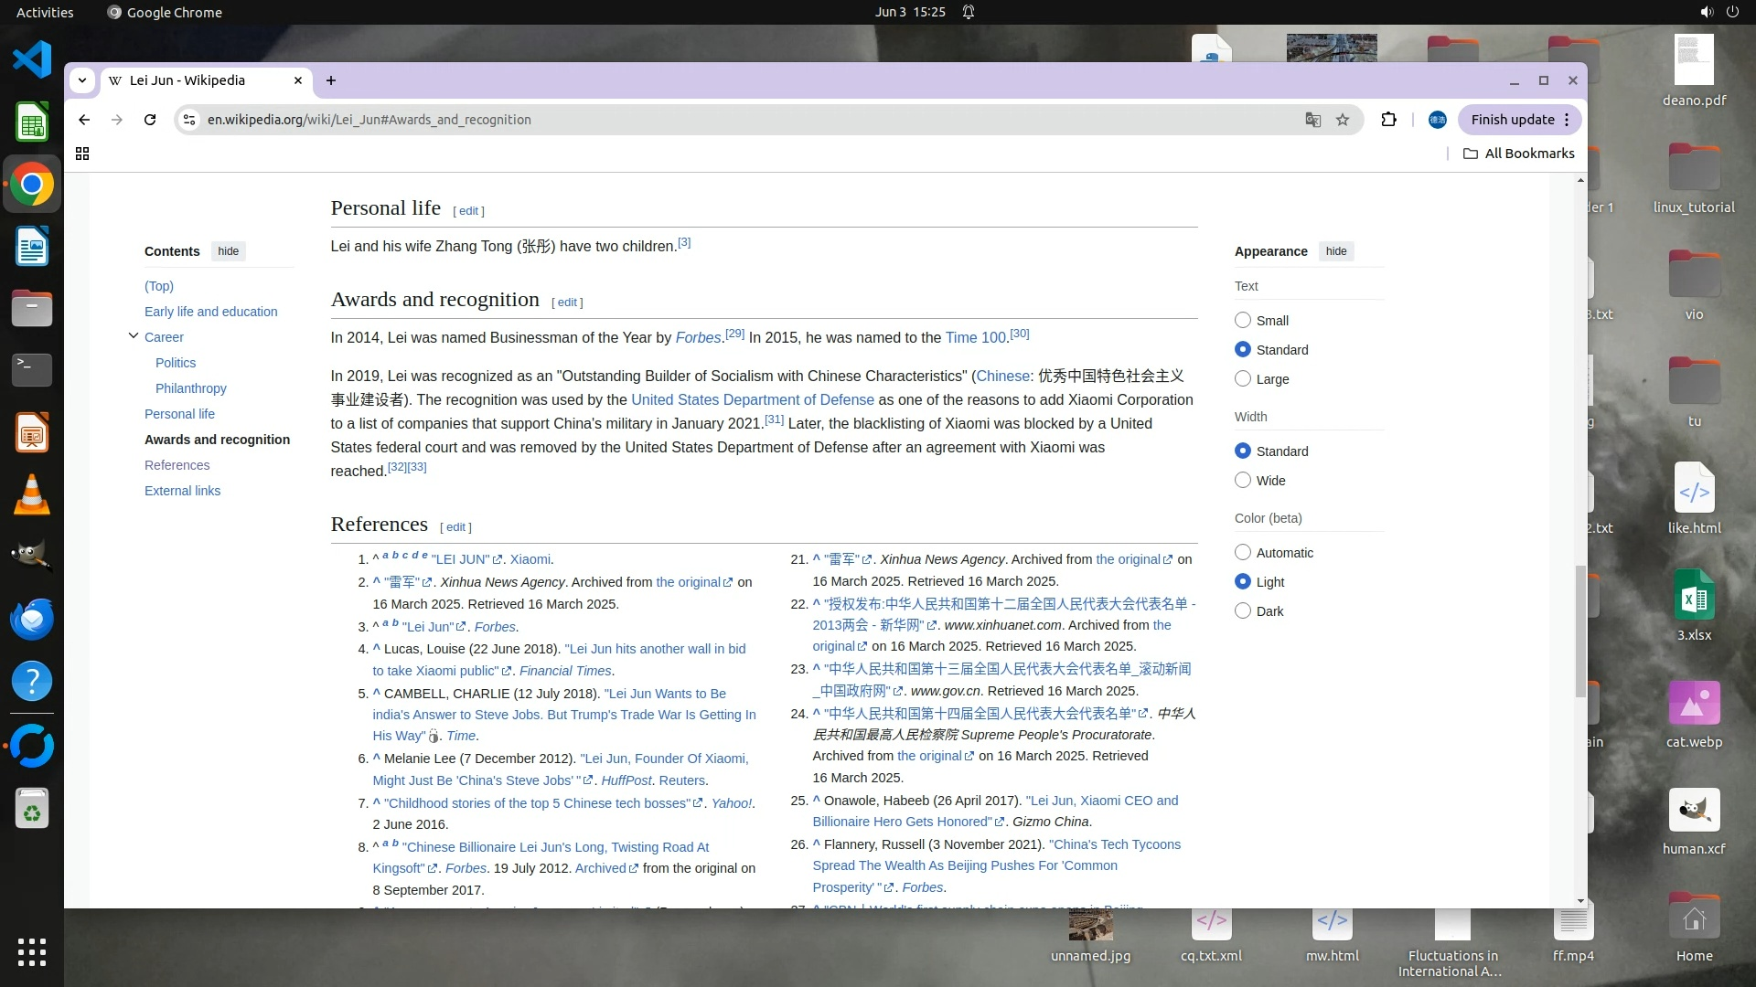Hide the Appearance panel
Viewport: 1756px width, 987px height.
(1336, 251)
